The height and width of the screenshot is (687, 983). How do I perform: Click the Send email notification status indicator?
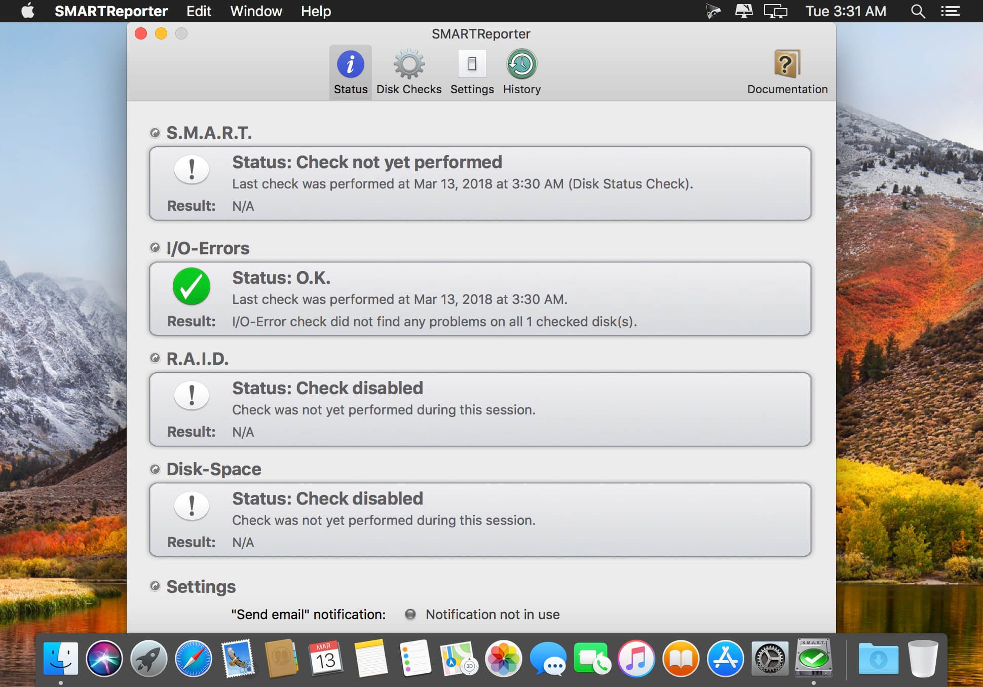410,615
